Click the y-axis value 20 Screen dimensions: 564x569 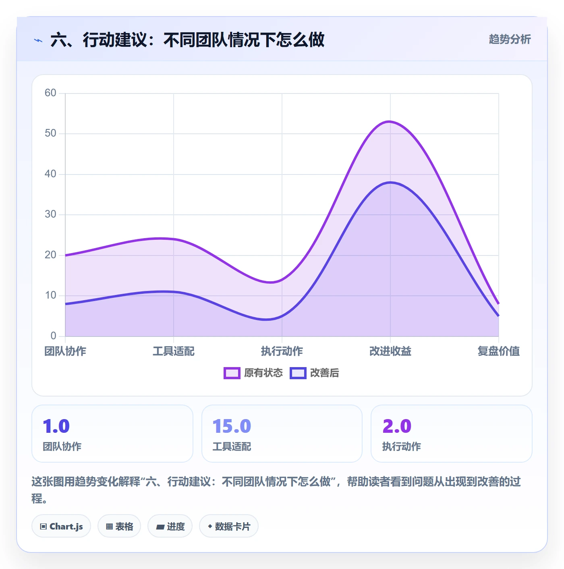pos(50,255)
